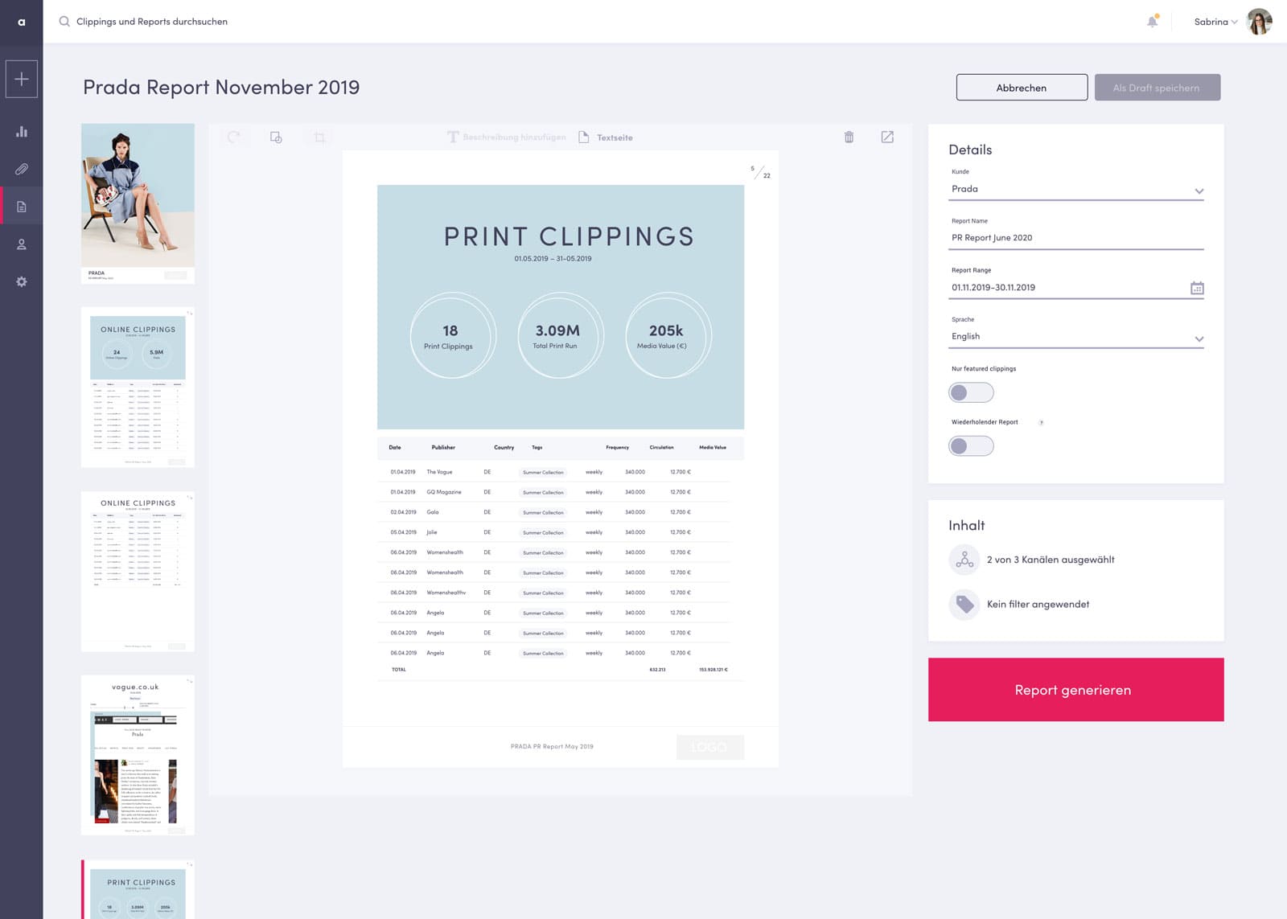The height and width of the screenshot is (919, 1287).
Task: Click the search magnifier icon
Action: click(x=64, y=22)
